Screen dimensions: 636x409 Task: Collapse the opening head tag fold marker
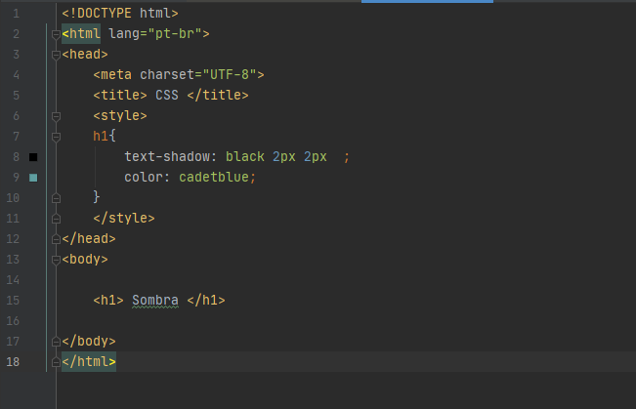click(x=56, y=55)
